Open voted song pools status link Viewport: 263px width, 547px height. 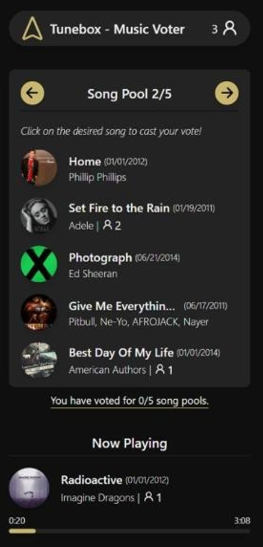(129, 401)
